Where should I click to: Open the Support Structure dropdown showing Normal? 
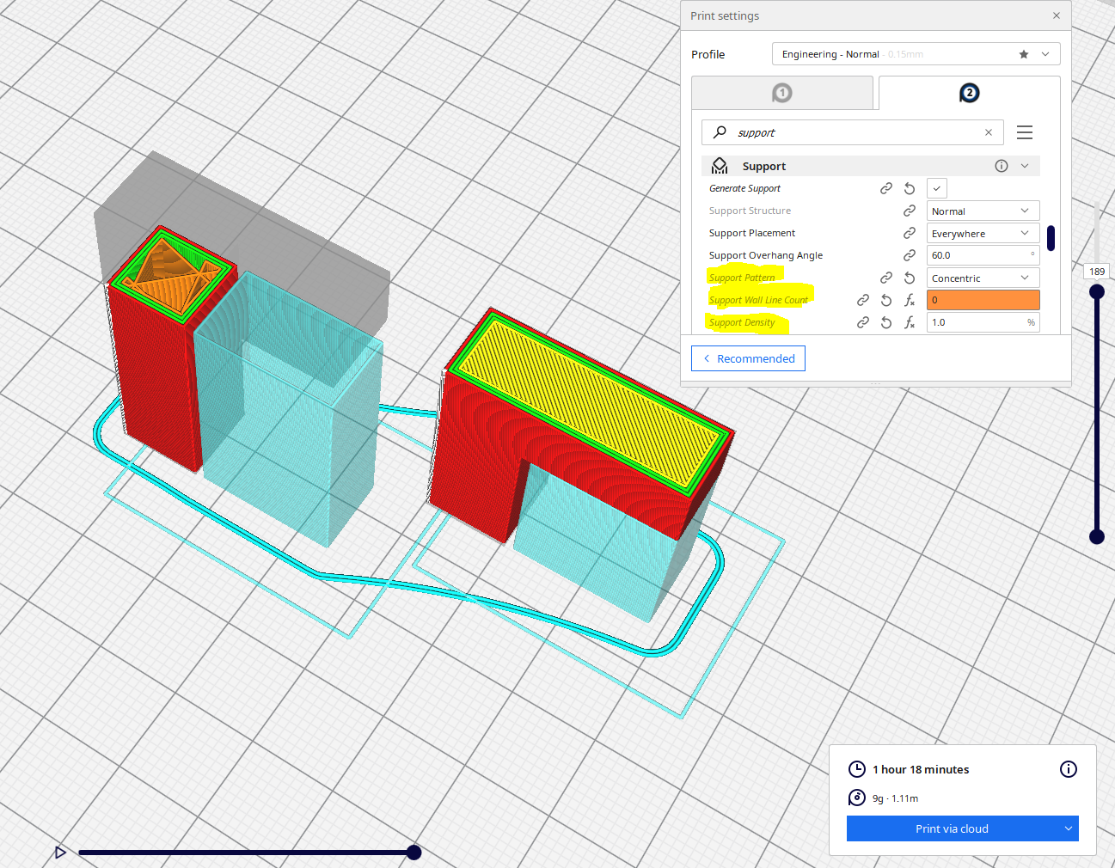click(x=983, y=210)
